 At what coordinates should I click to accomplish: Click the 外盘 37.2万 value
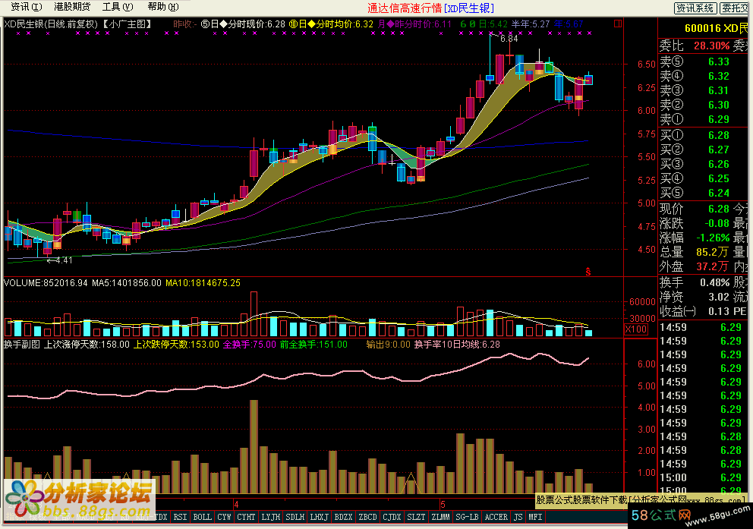[712, 266]
